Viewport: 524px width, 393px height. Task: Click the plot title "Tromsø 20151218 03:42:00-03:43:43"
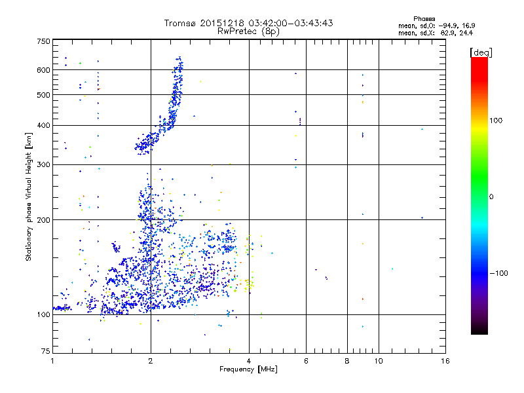248,23
